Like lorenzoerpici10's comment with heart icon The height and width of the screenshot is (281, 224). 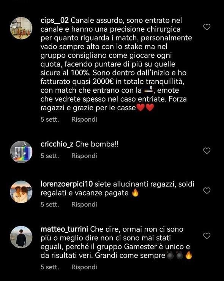pos(207,191)
